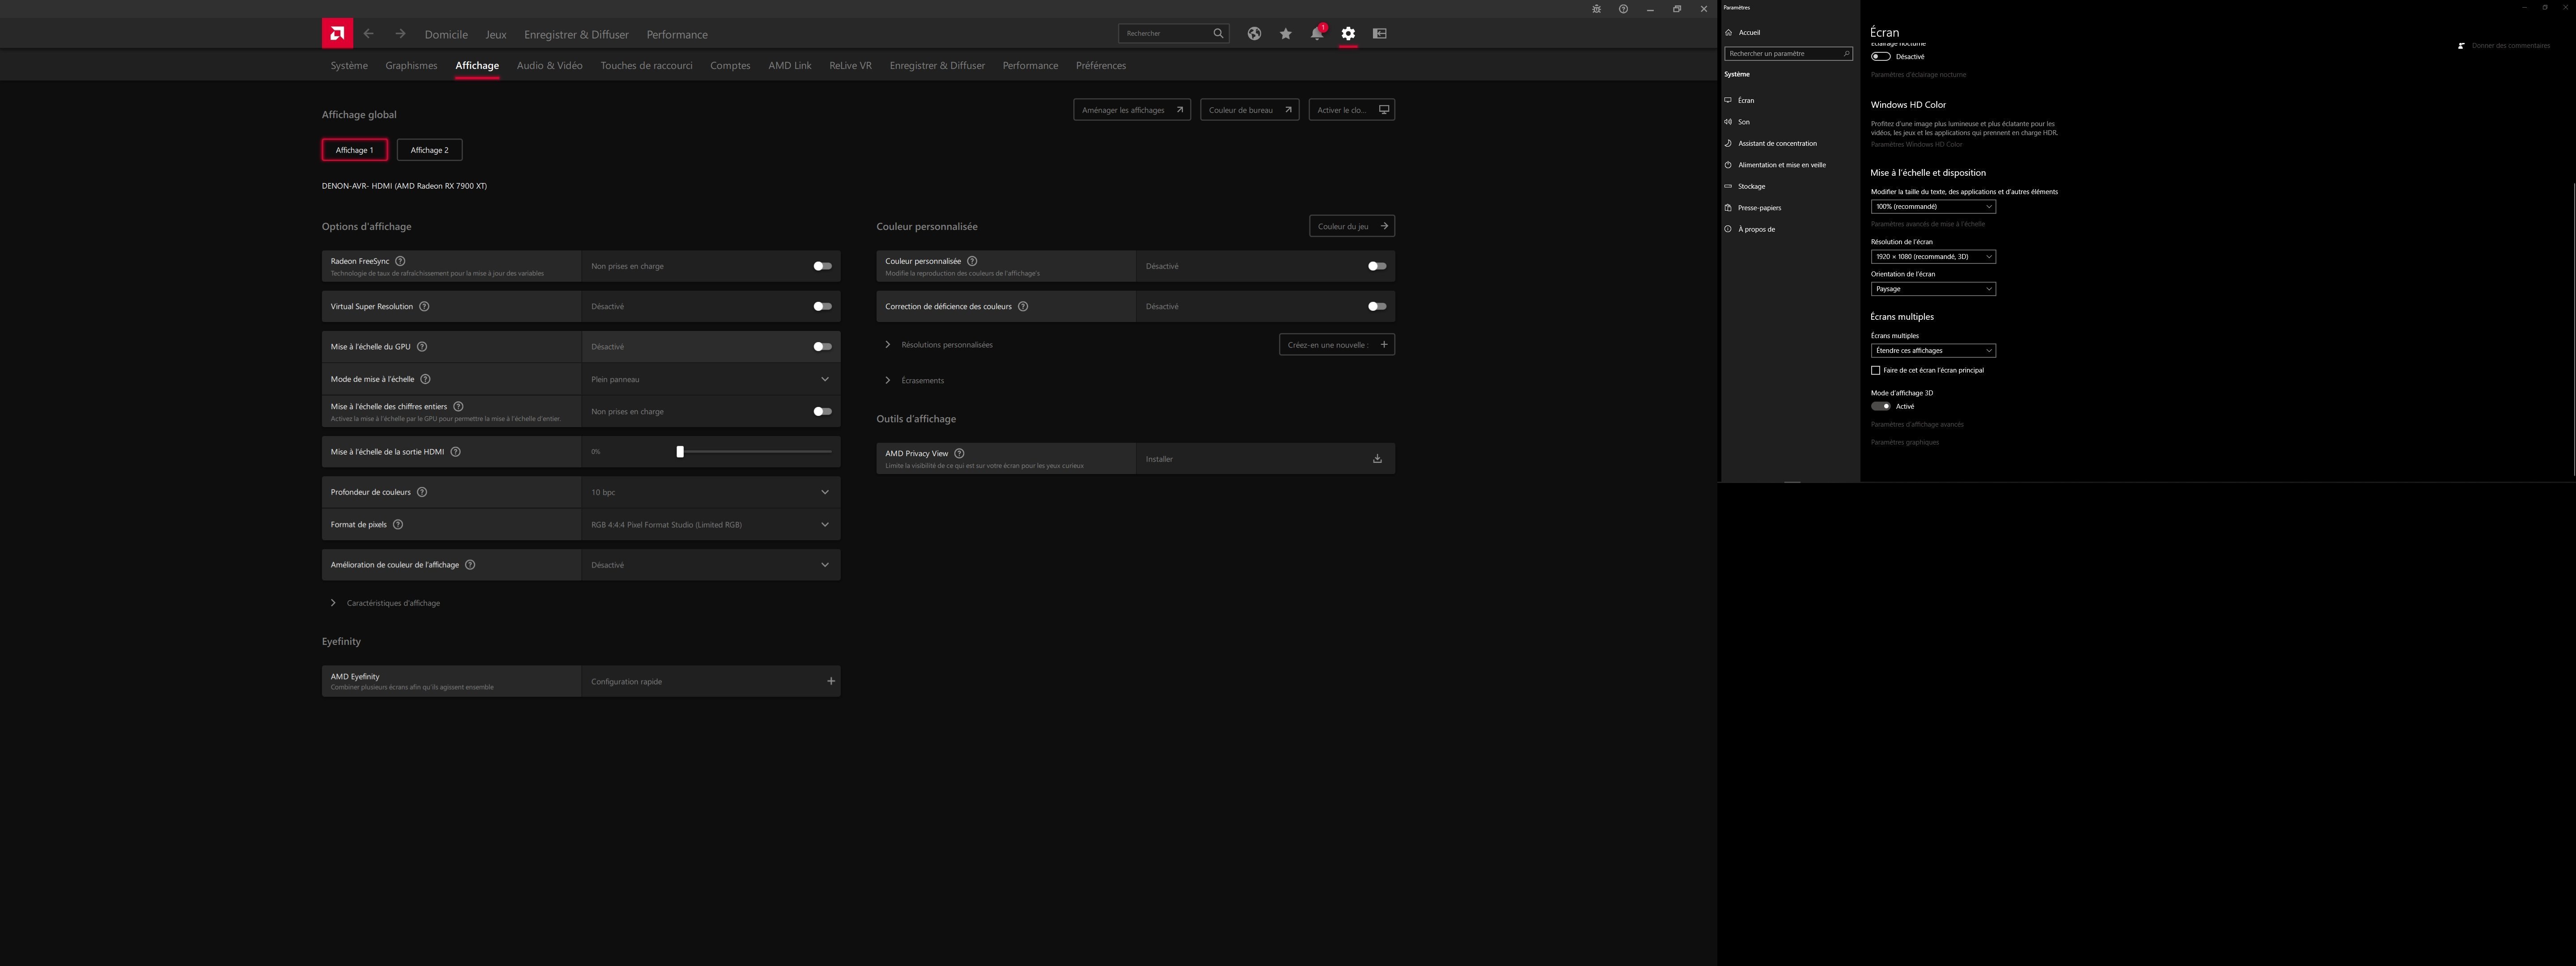
Task: Open Paramètres d'affichage avancés link
Action: (x=1917, y=424)
